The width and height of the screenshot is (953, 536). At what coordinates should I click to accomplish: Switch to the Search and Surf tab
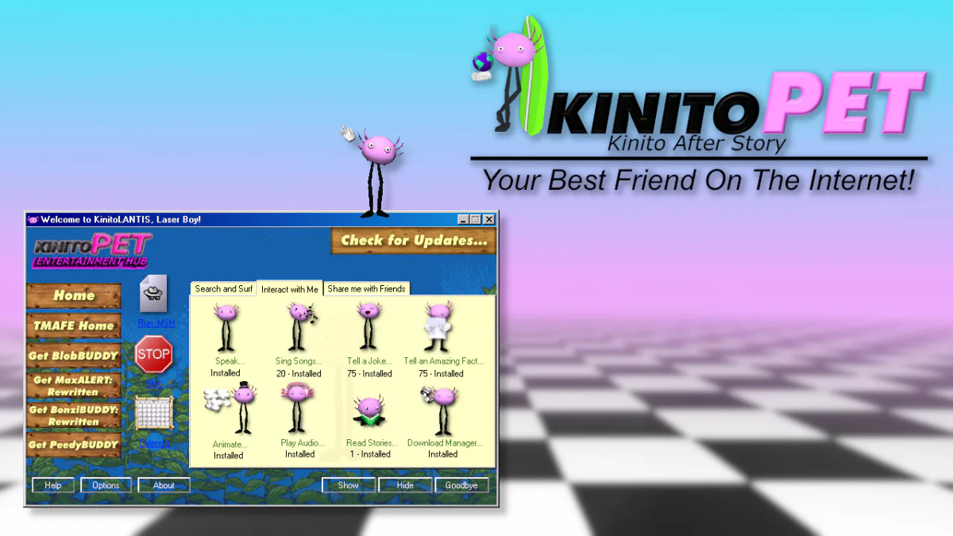[x=222, y=288]
